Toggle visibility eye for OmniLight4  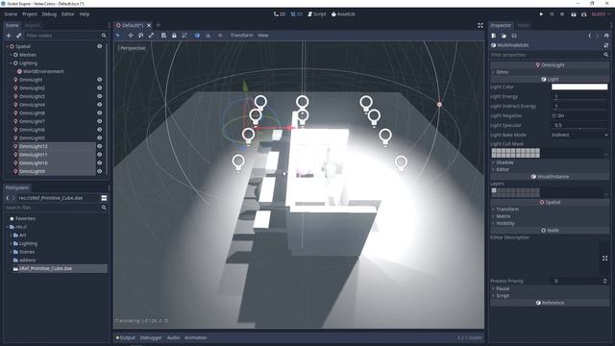coord(100,105)
